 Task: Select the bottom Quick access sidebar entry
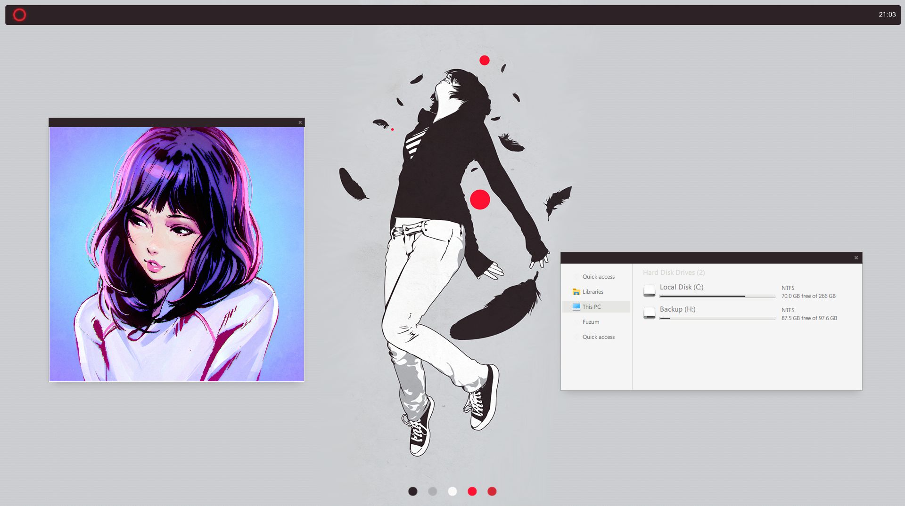[x=598, y=337]
